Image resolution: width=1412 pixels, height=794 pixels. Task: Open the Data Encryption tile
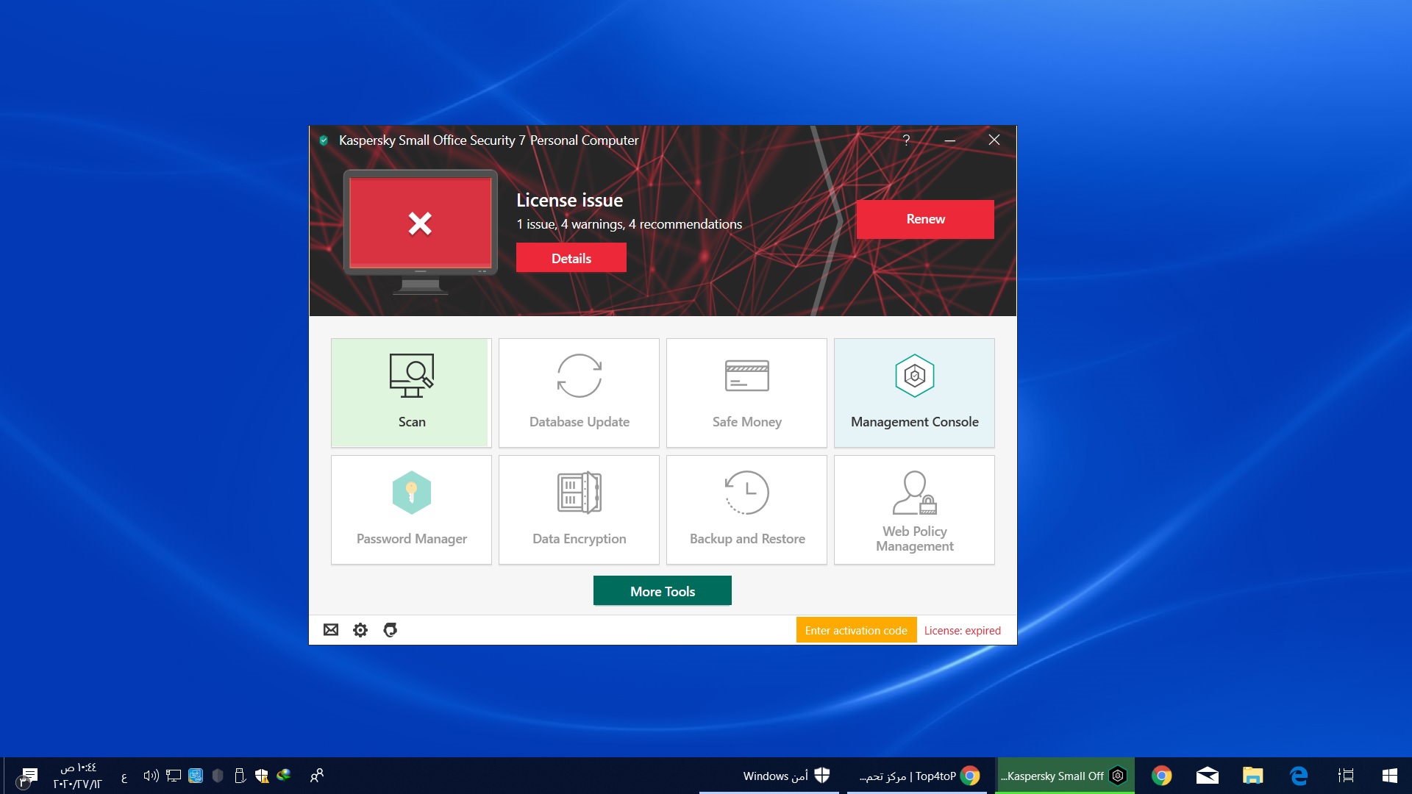coord(579,509)
